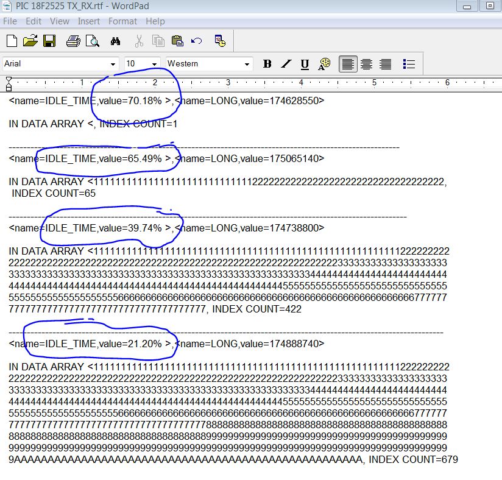Open the text color palette
The height and width of the screenshot is (480, 502).
coord(325,64)
